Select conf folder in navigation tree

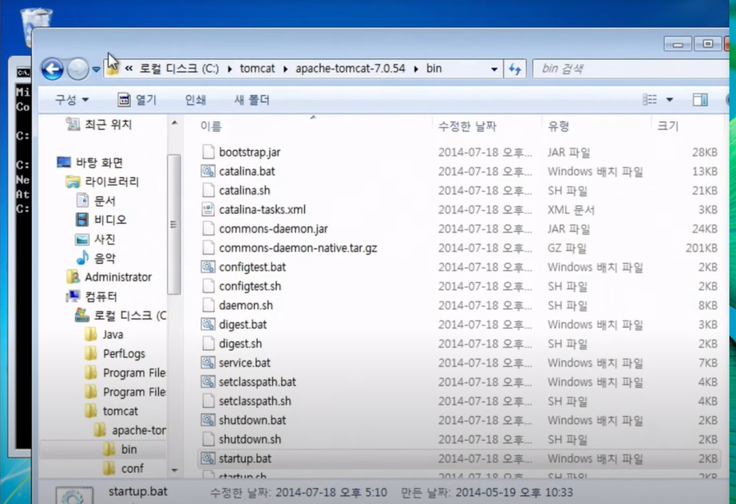123,468
